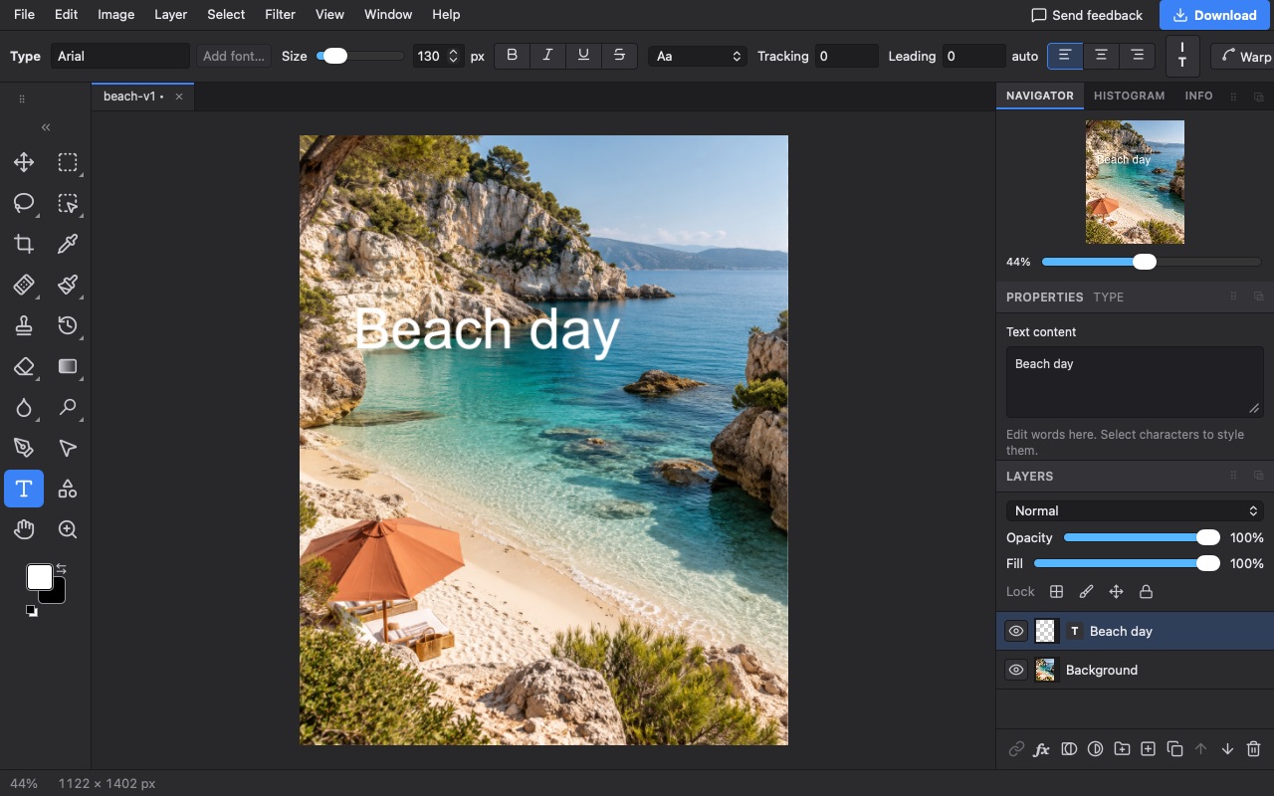Screen dimensions: 1274x796
Task: Select the Rectangular Marquee tool
Action: click(68, 162)
